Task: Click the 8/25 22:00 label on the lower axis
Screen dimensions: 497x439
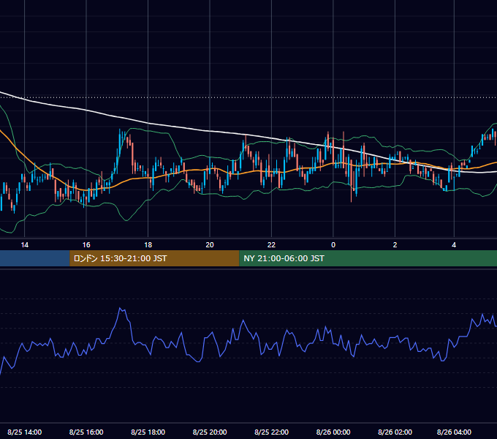Action: point(271,432)
